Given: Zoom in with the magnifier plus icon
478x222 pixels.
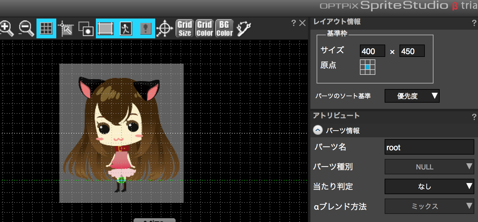Looking at the screenshot, I should (x=6, y=28).
